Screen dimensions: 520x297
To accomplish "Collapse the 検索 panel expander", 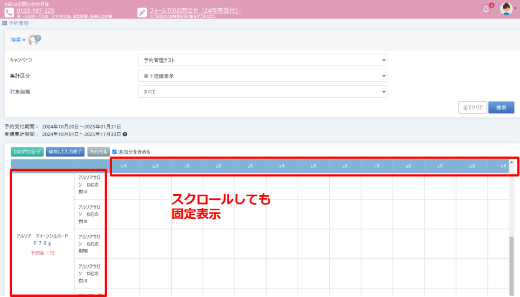I will click(18, 40).
